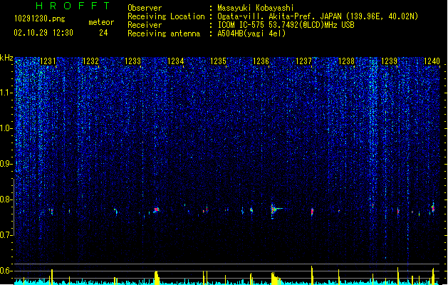Click the bright meteor echo at 1237
This screenshot has width=448, height=285.
312,212
